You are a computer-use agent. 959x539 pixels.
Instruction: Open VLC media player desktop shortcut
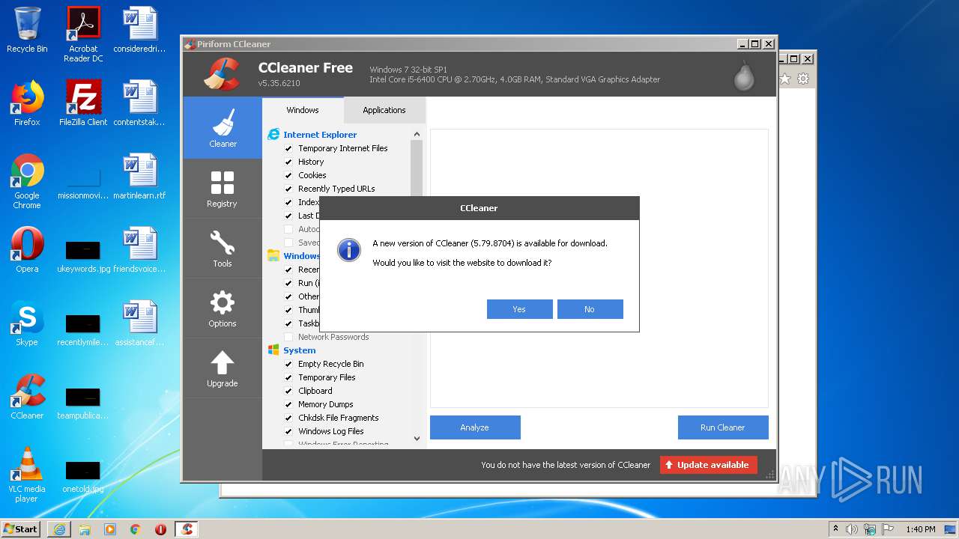27,475
